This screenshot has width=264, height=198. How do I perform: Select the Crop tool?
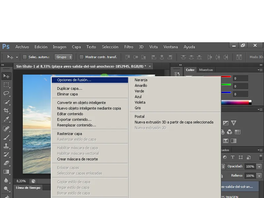click(x=6, y=111)
